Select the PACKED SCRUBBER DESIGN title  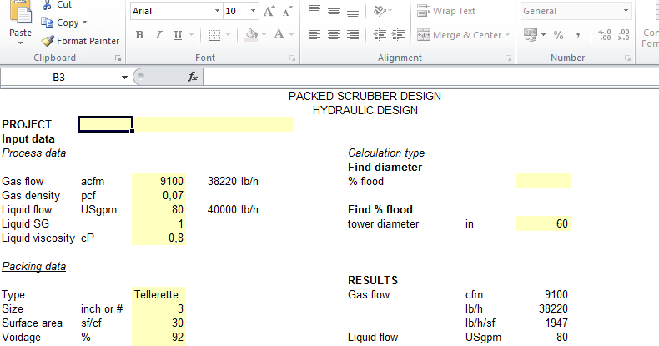point(365,96)
